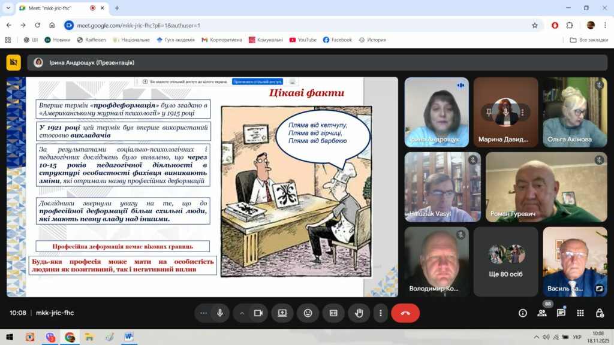Toggle closed captions
614x345 pixels.
333,313
